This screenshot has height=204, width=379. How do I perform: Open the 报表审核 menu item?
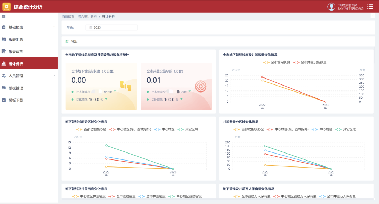pyautogui.click(x=16, y=52)
